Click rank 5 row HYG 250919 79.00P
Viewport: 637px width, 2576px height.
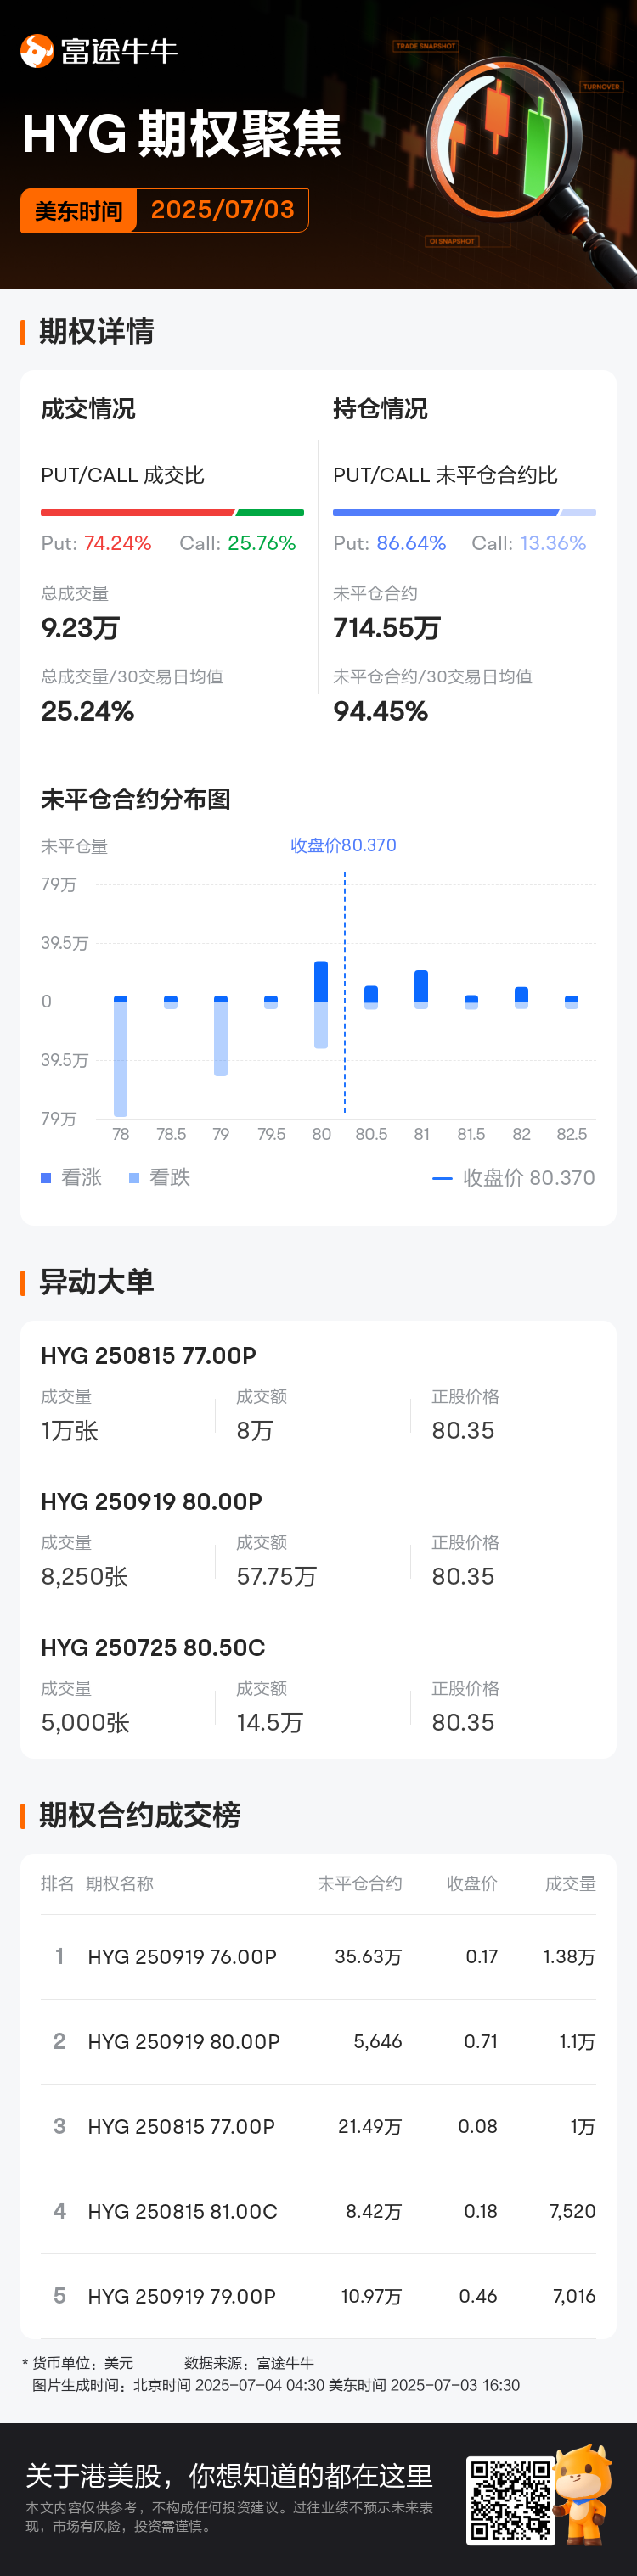tap(318, 2297)
